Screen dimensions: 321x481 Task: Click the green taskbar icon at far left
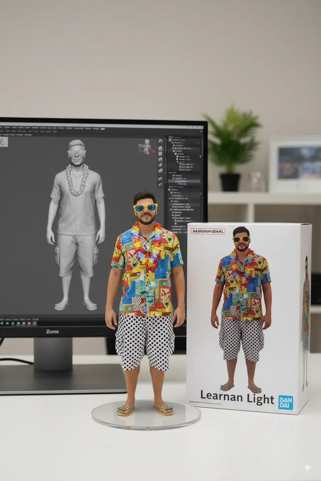tap(2, 324)
